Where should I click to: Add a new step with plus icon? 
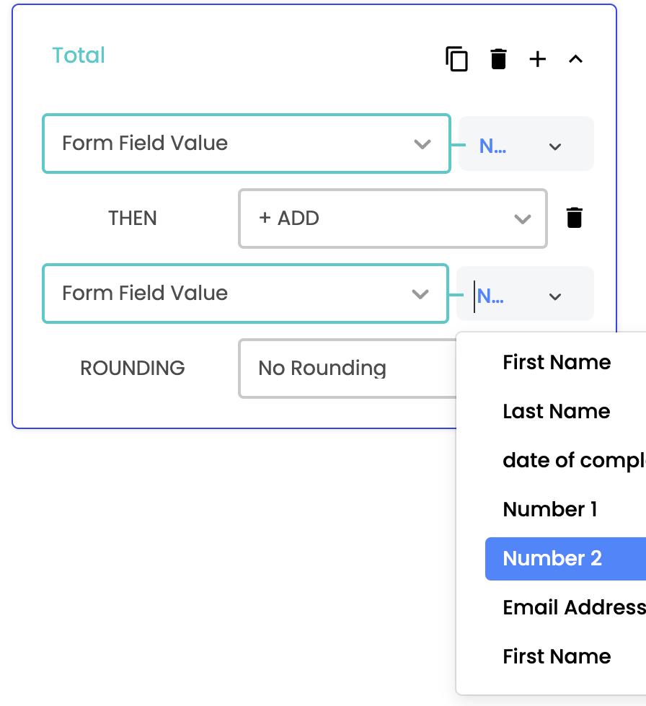tap(538, 59)
